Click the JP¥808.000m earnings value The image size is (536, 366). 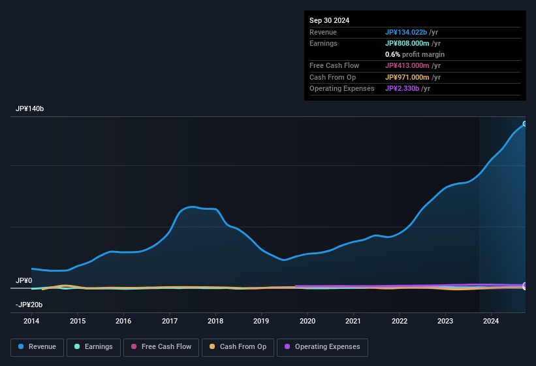(x=407, y=43)
